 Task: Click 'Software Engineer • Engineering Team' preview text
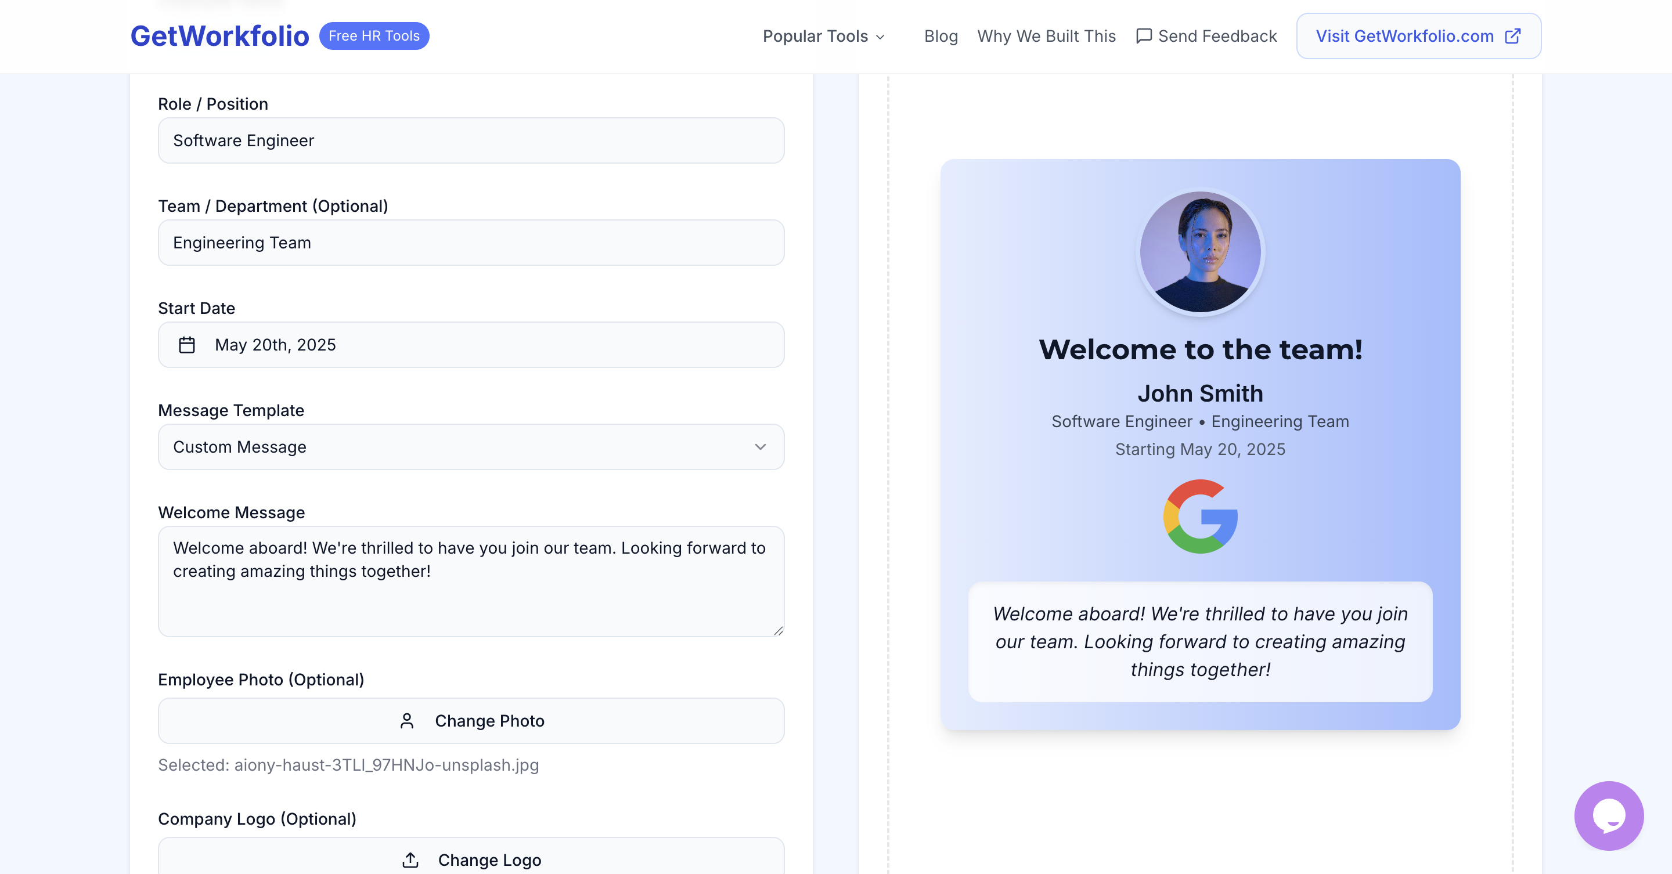tap(1200, 422)
